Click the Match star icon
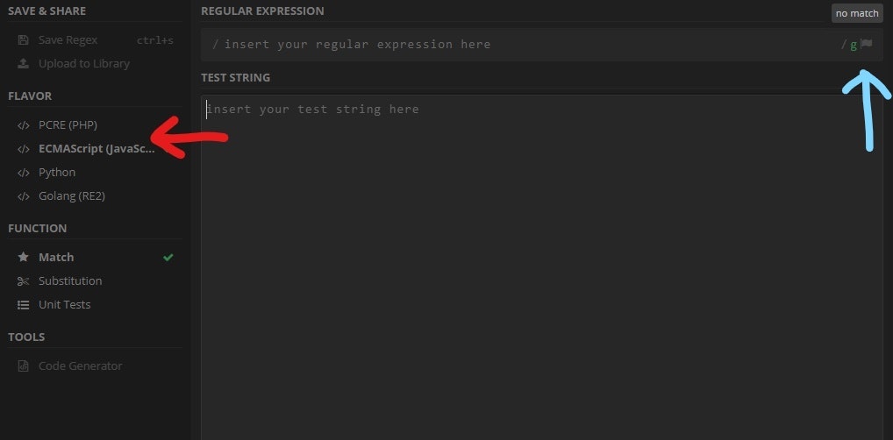The height and width of the screenshot is (440, 893). 23,258
